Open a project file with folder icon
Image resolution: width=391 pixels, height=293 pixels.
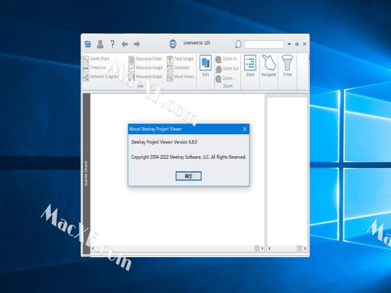click(x=88, y=44)
